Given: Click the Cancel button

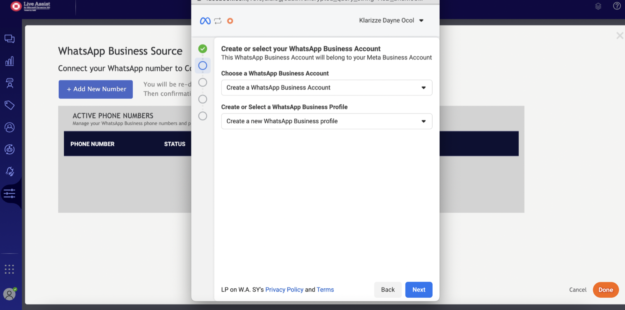Looking at the screenshot, I should (x=577, y=290).
